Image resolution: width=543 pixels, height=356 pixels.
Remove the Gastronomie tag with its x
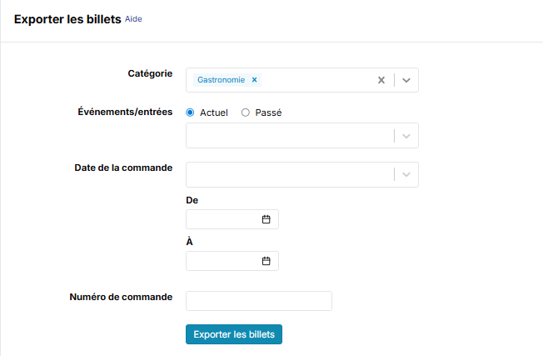255,80
